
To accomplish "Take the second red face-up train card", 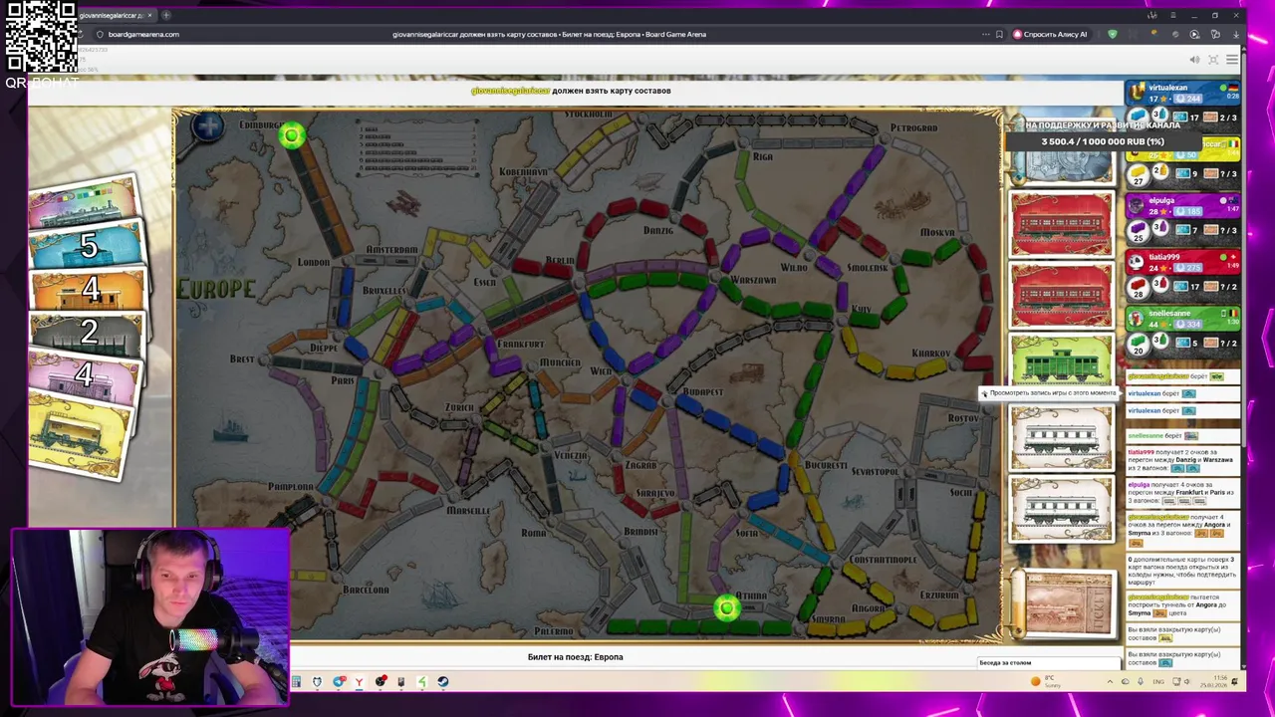I will pyautogui.click(x=1061, y=296).
